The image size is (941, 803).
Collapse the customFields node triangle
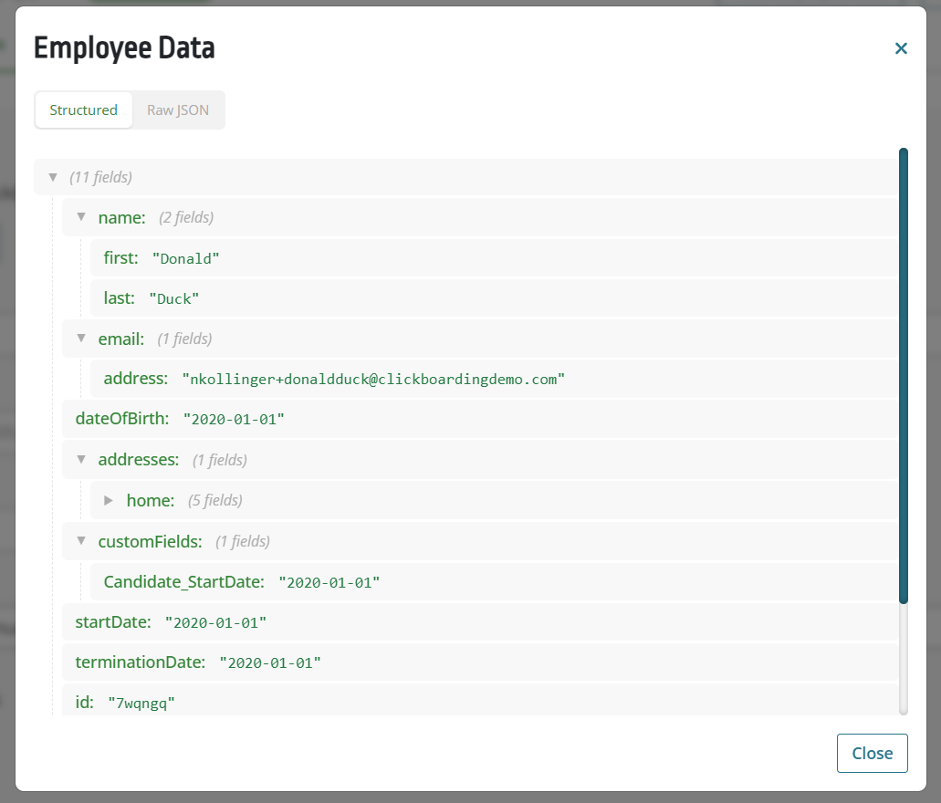point(81,541)
